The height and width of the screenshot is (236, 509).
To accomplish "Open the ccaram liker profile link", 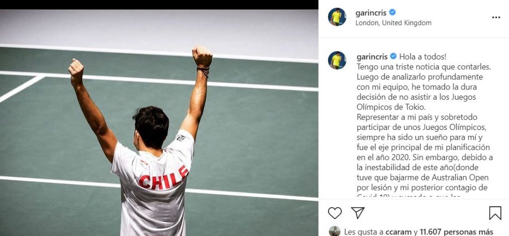I will coord(399,232).
